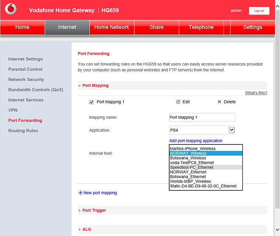
Task: Click the Edit link text
Action: click(186, 102)
